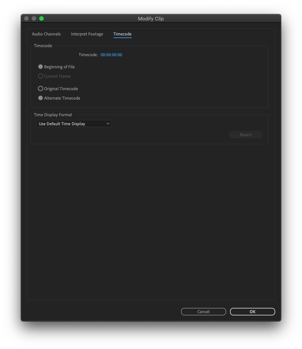Image resolution: width=302 pixels, height=349 pixels.
Task: Click the Modify Clip title text
Action: (151, 19)
